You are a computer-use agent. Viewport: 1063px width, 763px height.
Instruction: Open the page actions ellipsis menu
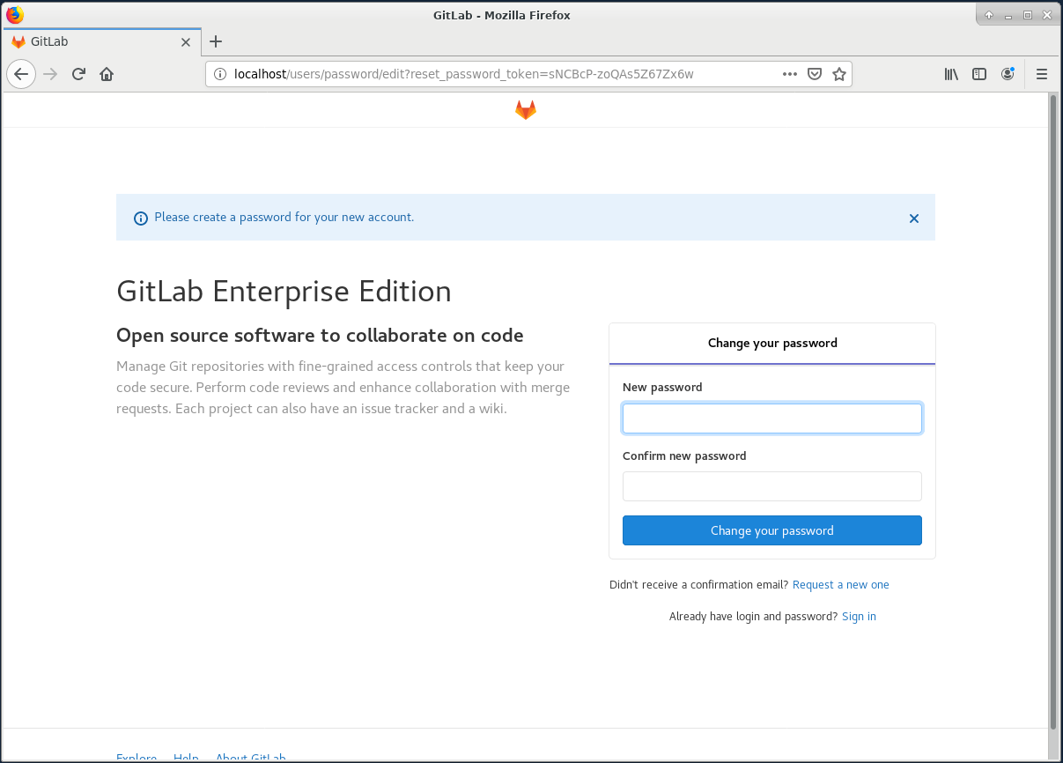click(790, 74)
